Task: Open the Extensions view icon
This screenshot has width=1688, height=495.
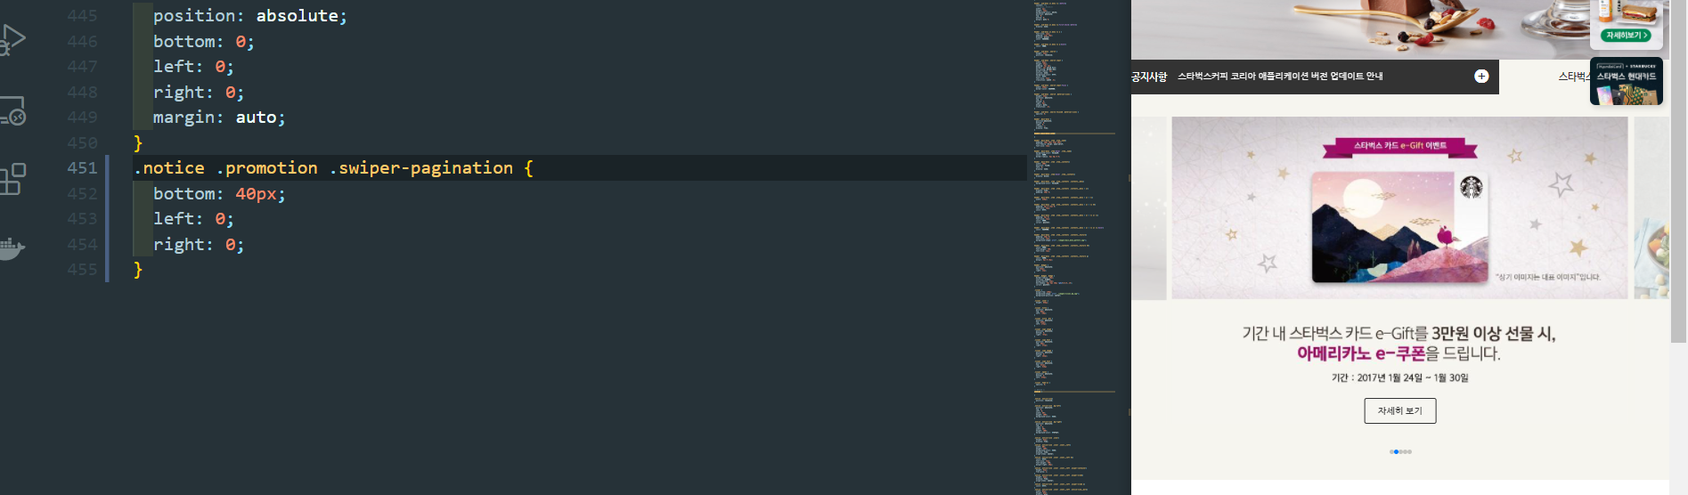Action: click(12, 179)
